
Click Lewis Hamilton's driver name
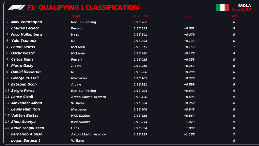26,109
